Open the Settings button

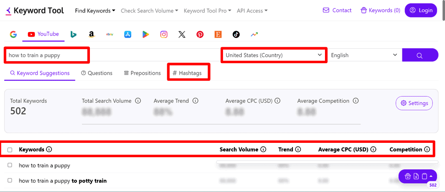414,103
